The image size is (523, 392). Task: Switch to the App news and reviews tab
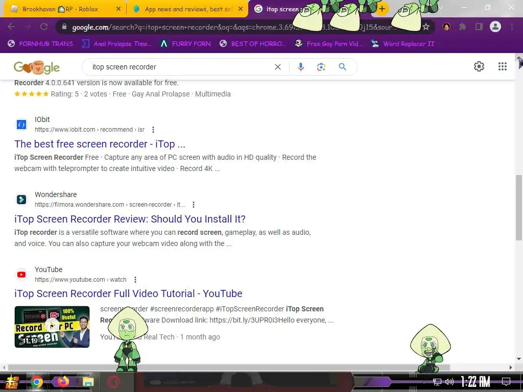pos(188,9)
